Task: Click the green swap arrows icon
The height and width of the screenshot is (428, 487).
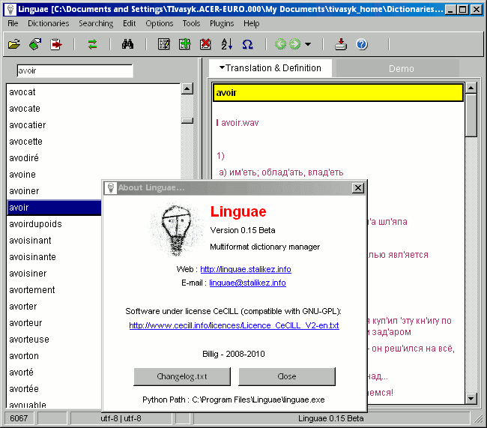Action: [x=92, y=44]
